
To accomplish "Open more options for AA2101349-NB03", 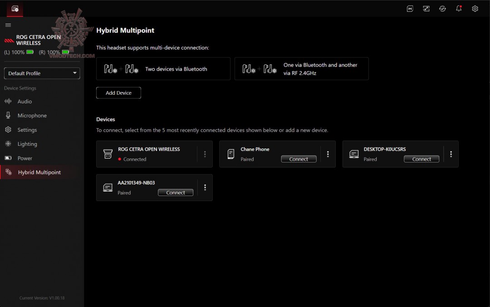I will tap(205, 187).
